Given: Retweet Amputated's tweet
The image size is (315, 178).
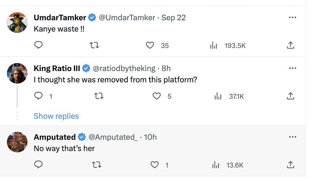Looking at the screenshot, I should point(96,165).
